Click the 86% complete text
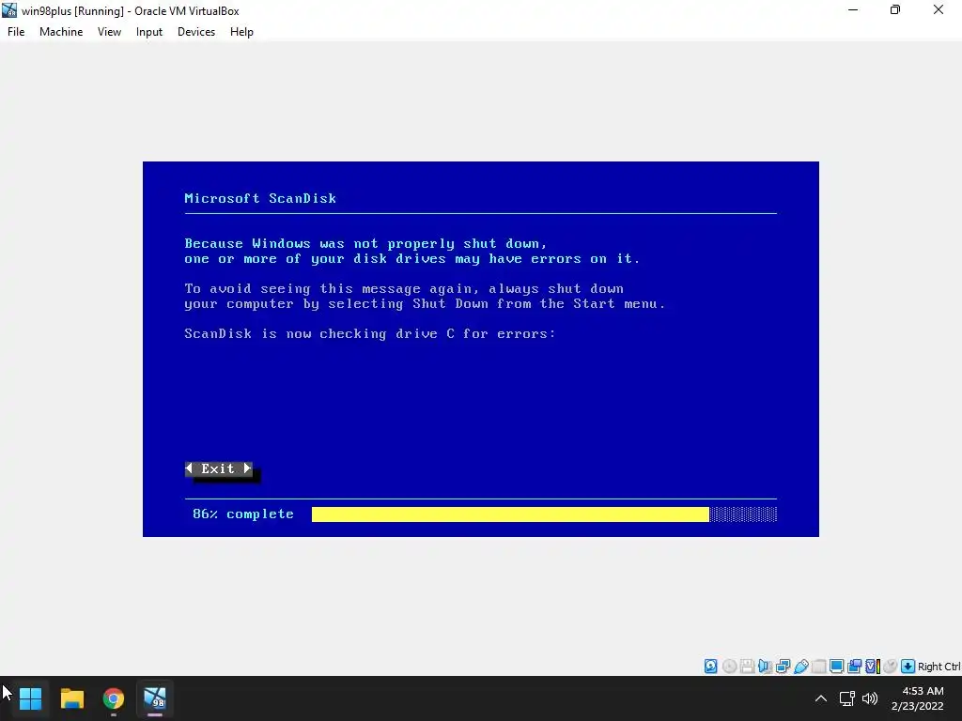The width and height of the screenshot is (962, 721). 243,514
